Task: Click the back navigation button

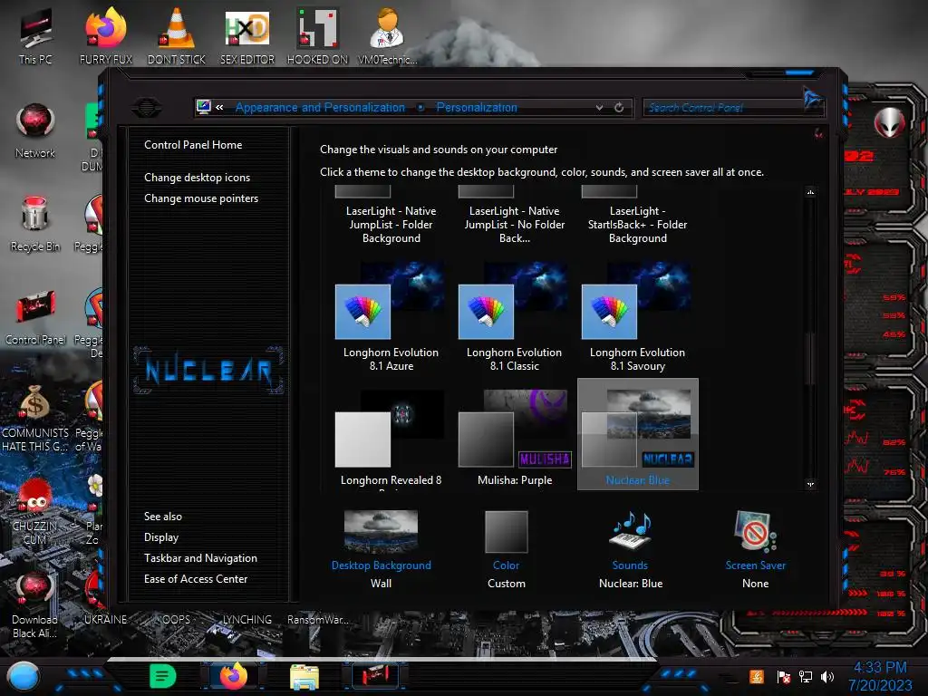Action: click(146, 108)
